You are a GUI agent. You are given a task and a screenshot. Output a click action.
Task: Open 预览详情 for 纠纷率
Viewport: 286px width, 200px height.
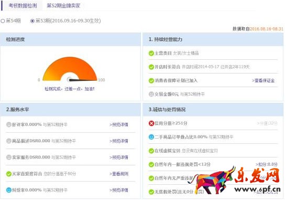point(119,190)
